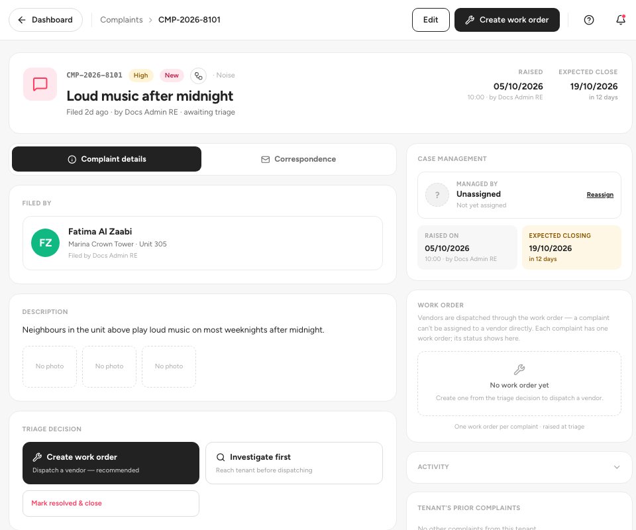Choose Investigate first triage option

click(x=294, y=463)
